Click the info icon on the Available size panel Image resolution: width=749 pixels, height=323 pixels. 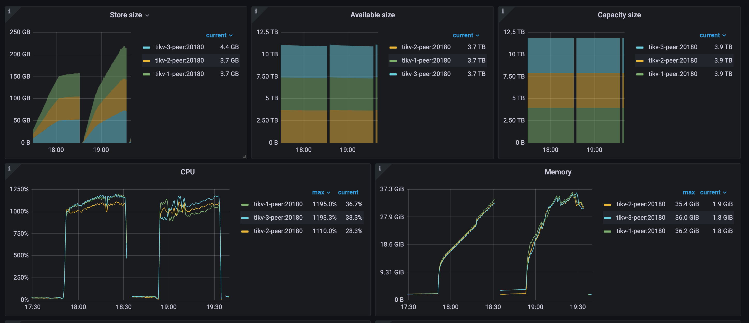(257, 12)
